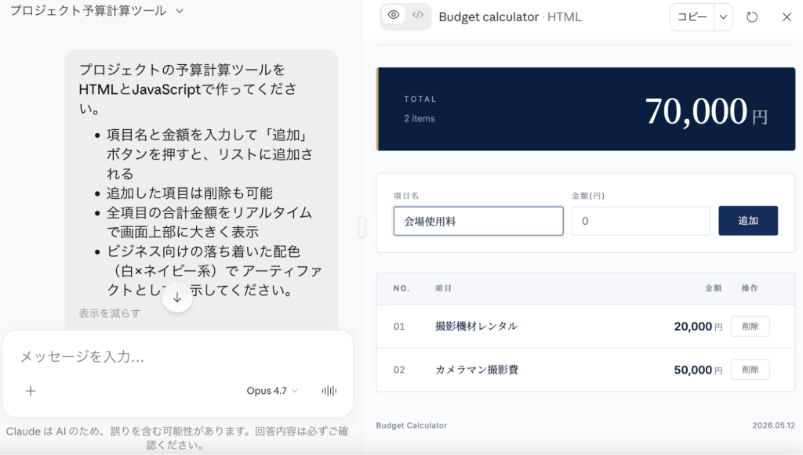Click the 金額(円) input field
803x455 pixels.
641,221
